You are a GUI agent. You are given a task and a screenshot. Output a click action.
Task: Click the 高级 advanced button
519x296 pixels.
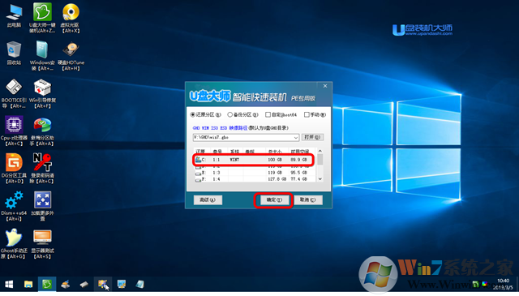pos(208,200)
